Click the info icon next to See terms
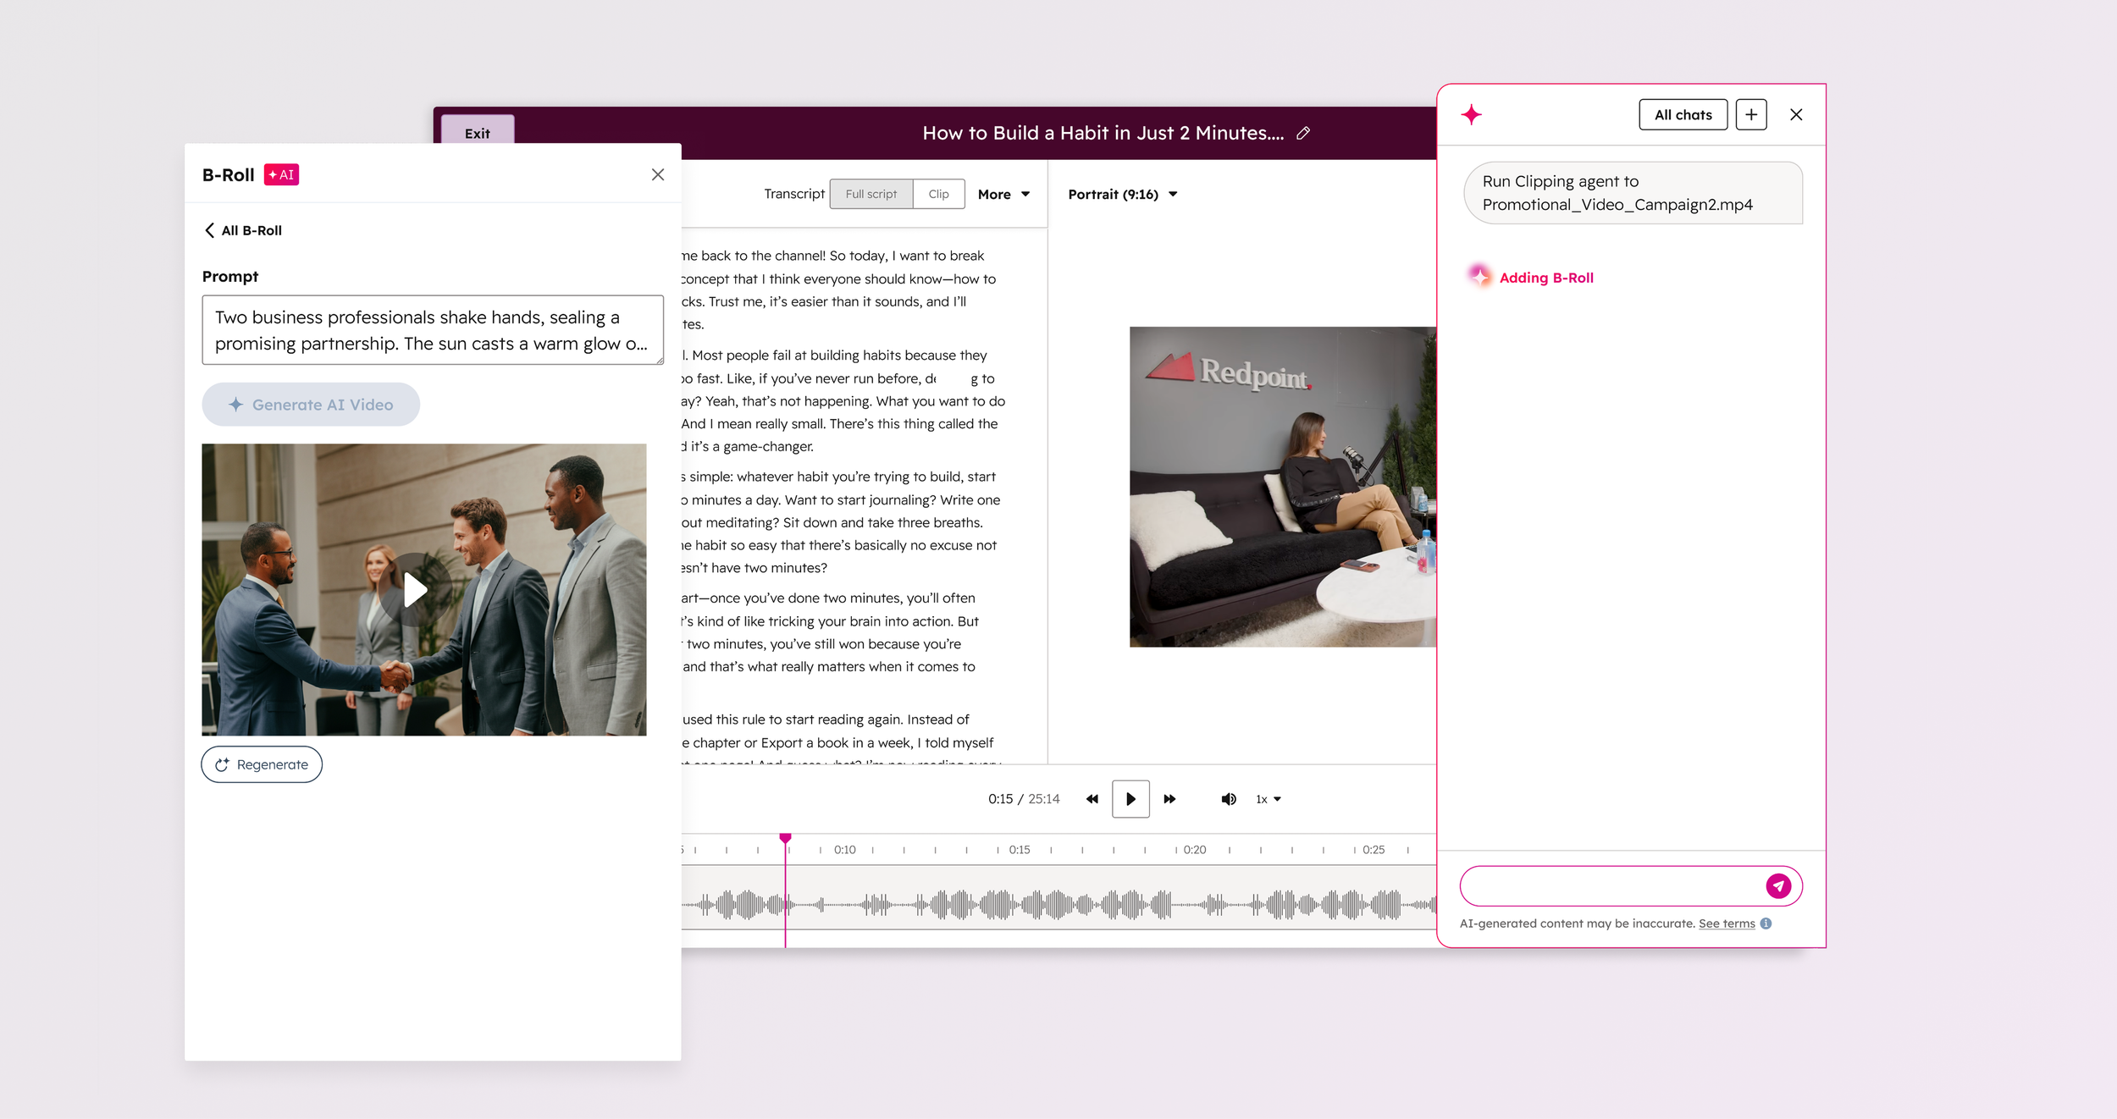The image size is (2117, 1119). click(x=1766, y=923)
